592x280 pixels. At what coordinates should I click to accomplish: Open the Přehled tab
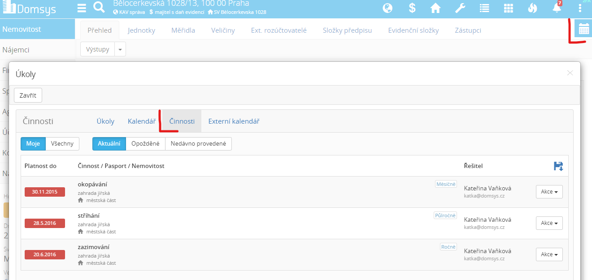pyautogui.click(x=100, y=30)
